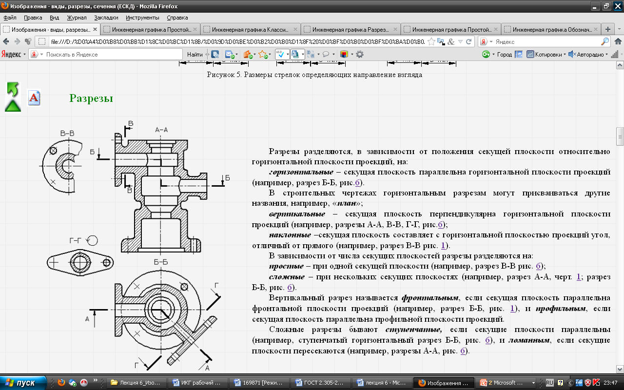Image resolution: width=624 pixels, height=390 pixels.
Task: Click link 1 after разрез А-А, черт.
Action: pyautogui.click(x=578, y=277)
